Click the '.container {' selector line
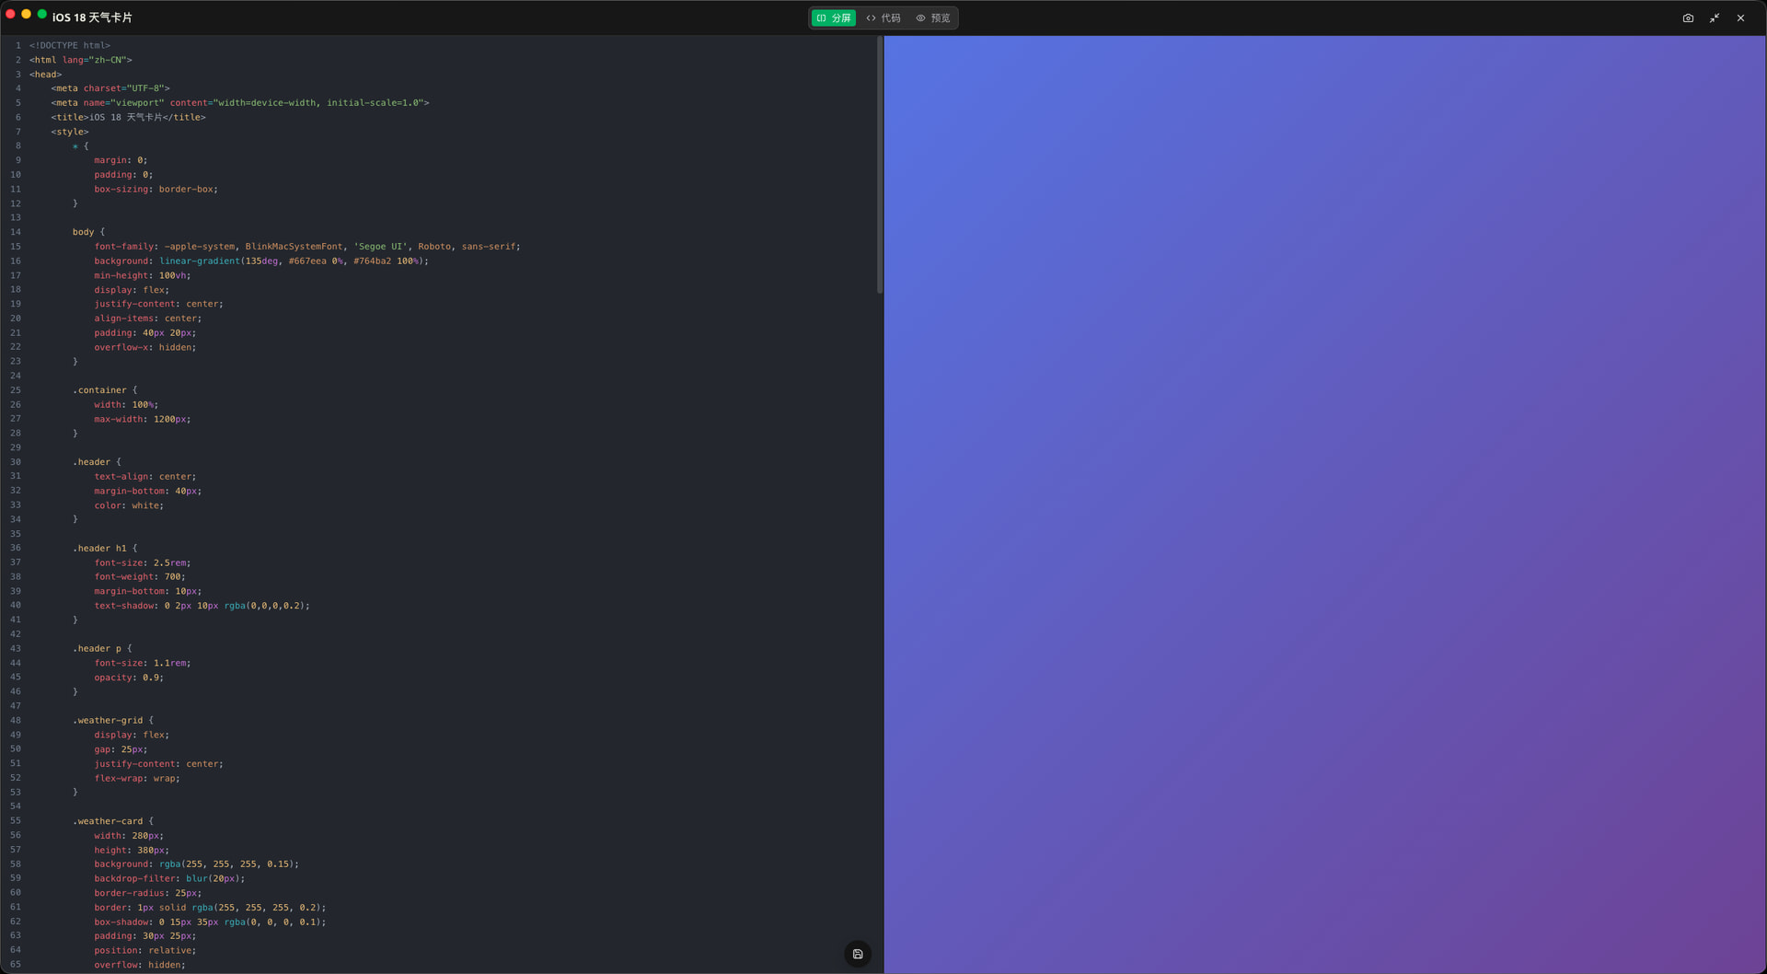This screenshot has height=974, width=1767. click(105, 390)
